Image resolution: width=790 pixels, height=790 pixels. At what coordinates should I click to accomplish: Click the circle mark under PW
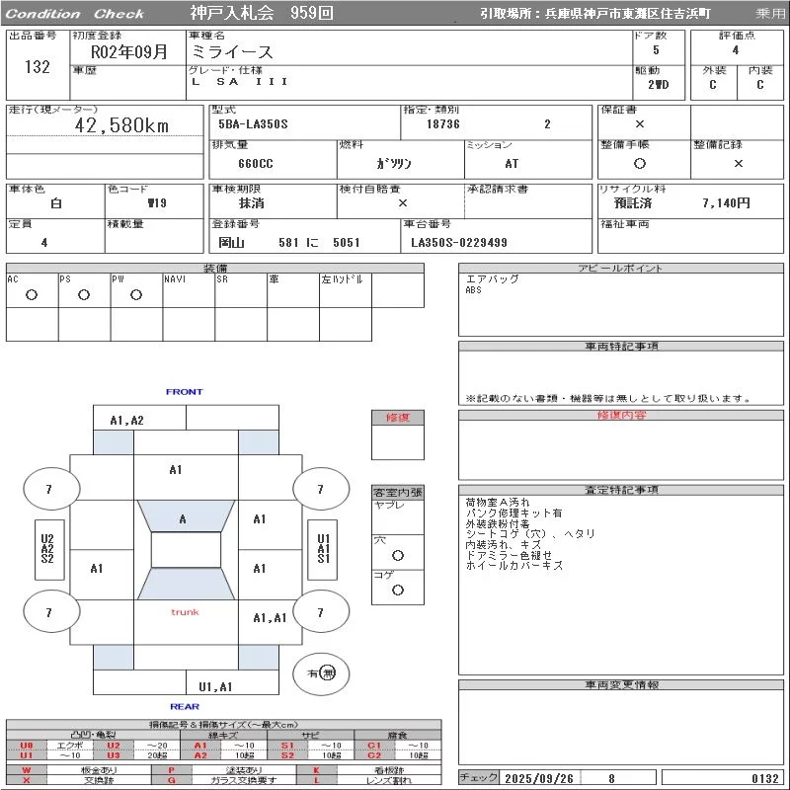coord(136,294)
